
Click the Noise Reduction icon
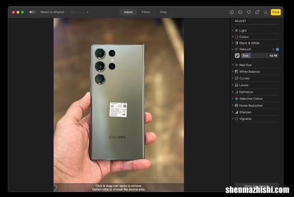click(236, 105)
